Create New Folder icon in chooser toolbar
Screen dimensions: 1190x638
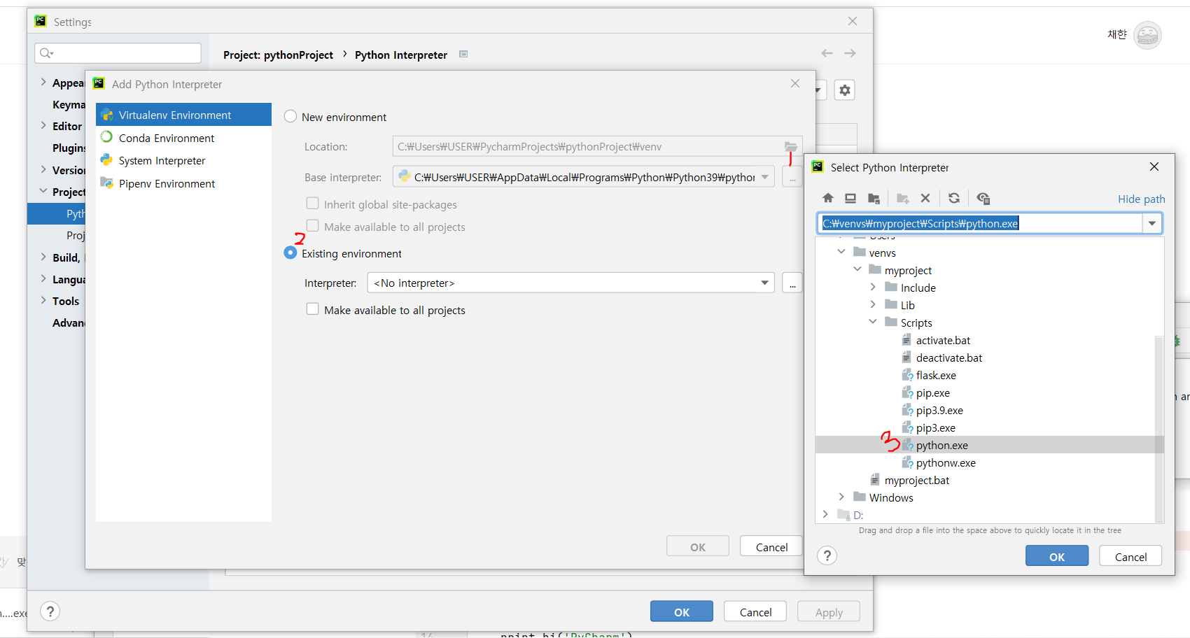[903, 198]
